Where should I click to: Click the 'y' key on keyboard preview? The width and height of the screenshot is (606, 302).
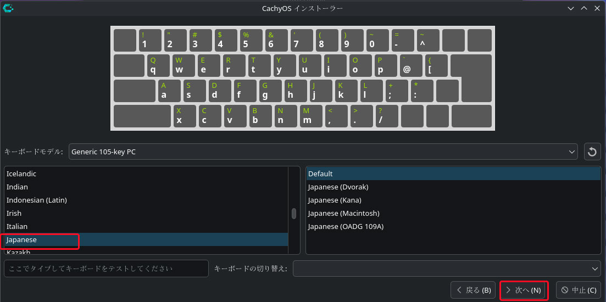pos(285,66)
